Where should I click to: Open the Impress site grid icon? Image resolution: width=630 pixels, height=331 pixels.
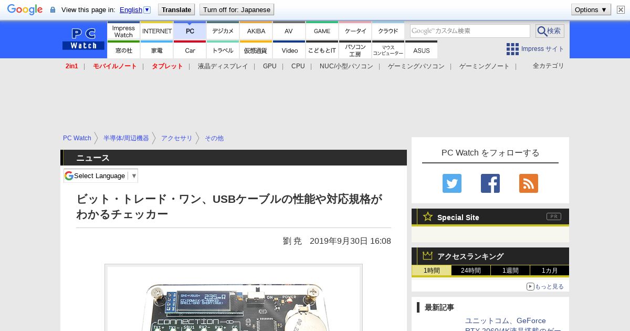512,49
